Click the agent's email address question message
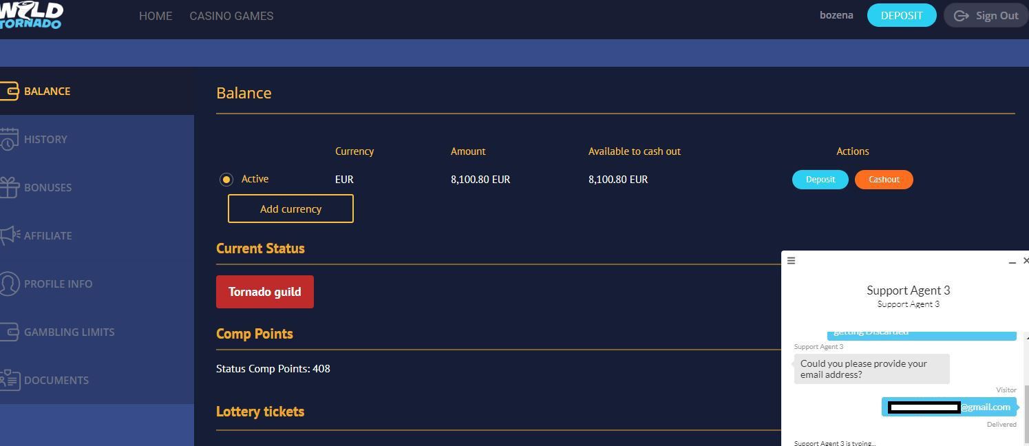Image resolution: width=1029 pixels, height=446 pixels. pyautogui.click(x=871, y=369)
